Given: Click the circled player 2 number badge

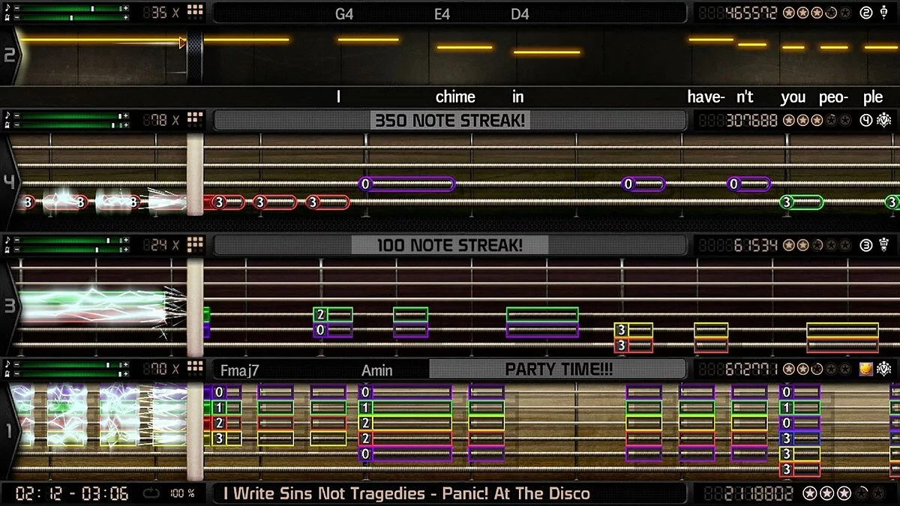Looking at the screenshot, I should click(866, 12).
